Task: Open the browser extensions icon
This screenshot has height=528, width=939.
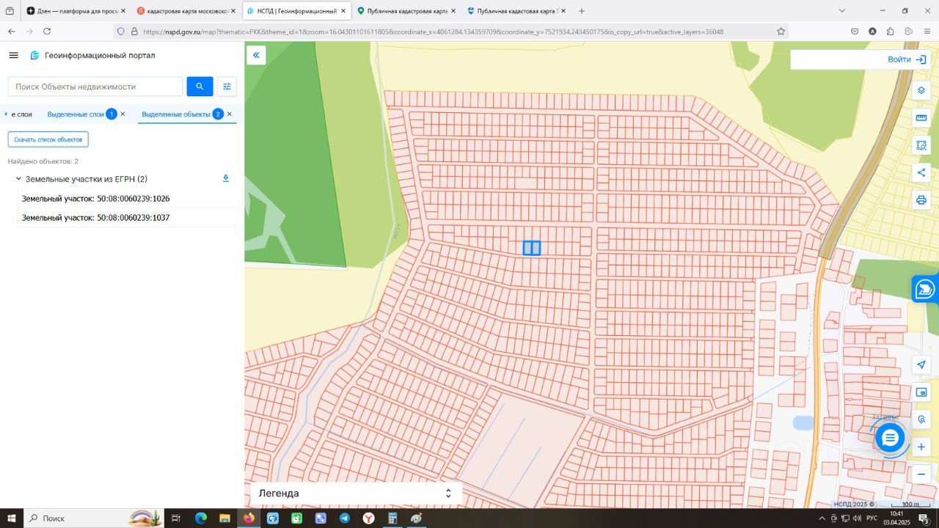Action: [x=891, y=32]
